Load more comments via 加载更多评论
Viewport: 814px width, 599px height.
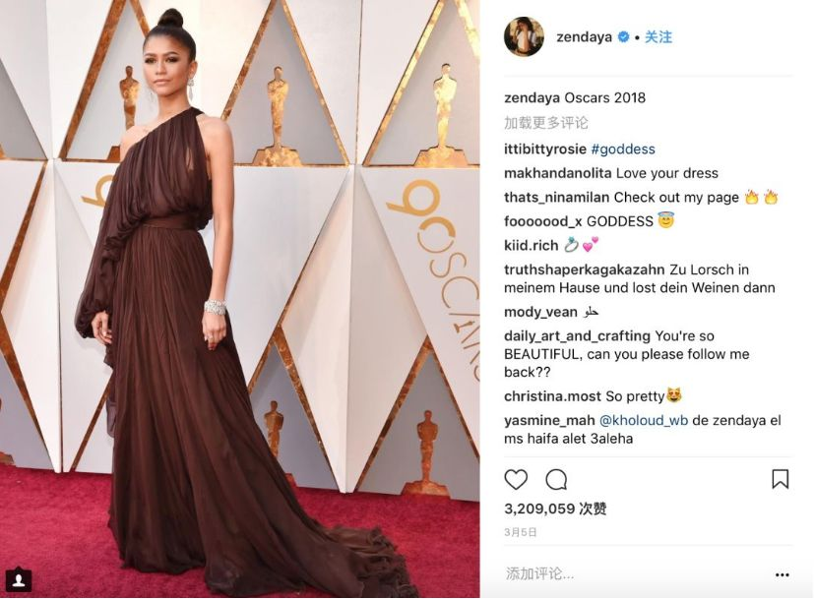[x=545, y=123]
